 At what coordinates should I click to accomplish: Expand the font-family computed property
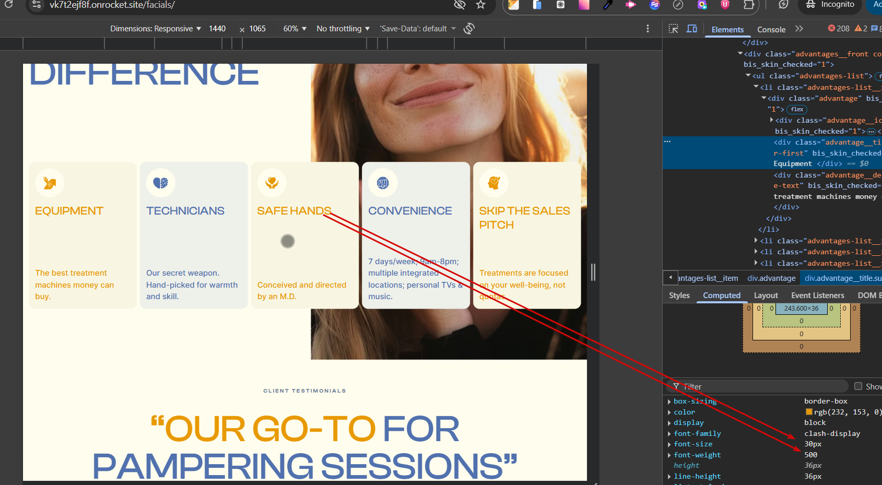[669, 434]
